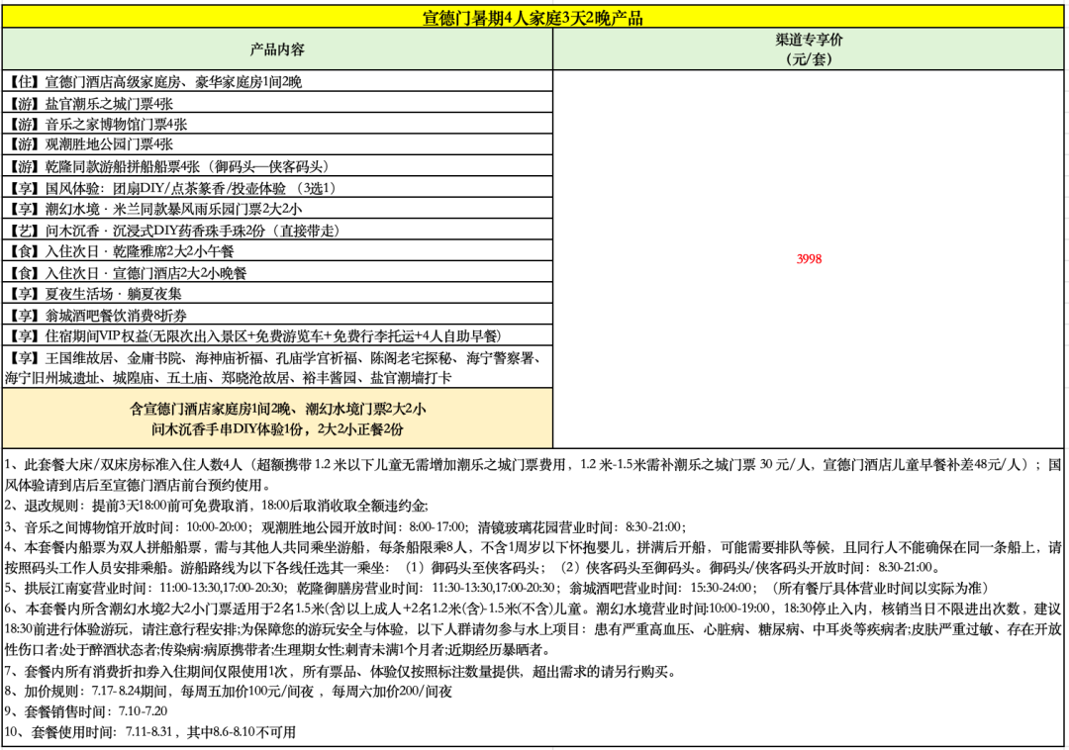
Task: Click note 1 starting "此套餐大床/双床房标准入住人数4人"
Action: click(x=533, y=475)
